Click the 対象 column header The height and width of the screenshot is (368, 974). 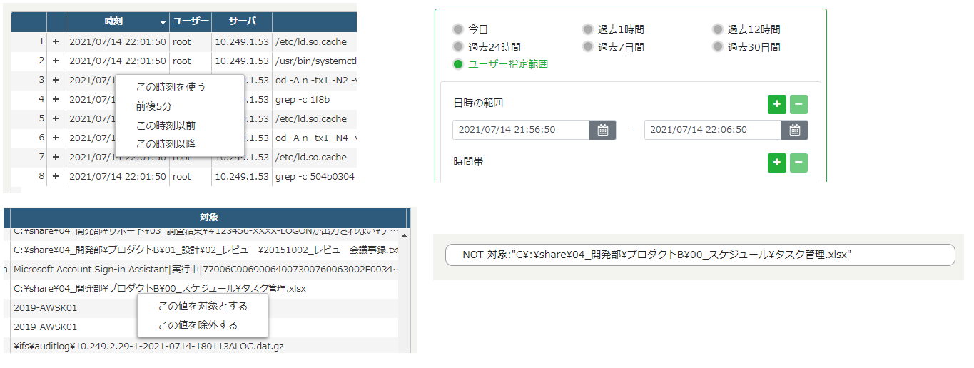[209, 218]
